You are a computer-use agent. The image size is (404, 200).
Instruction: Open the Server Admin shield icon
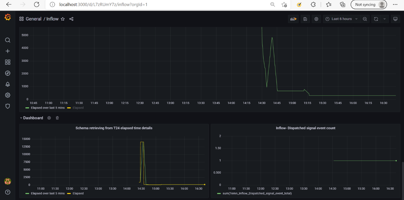[8, 106]
